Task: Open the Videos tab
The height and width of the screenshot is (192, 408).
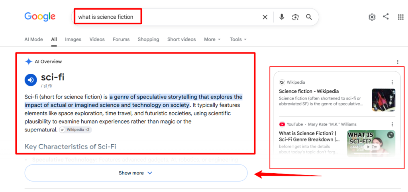Action: [x=97, y=39]
